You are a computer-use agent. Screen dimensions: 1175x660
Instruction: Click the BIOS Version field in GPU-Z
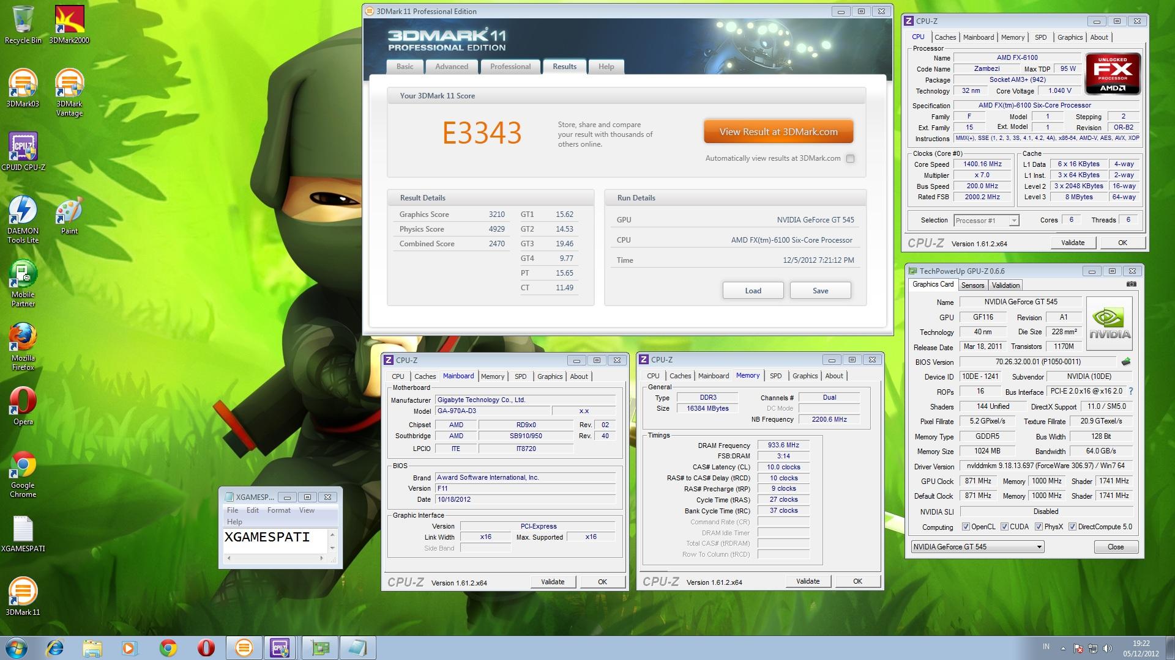[x=1038, y=362]
